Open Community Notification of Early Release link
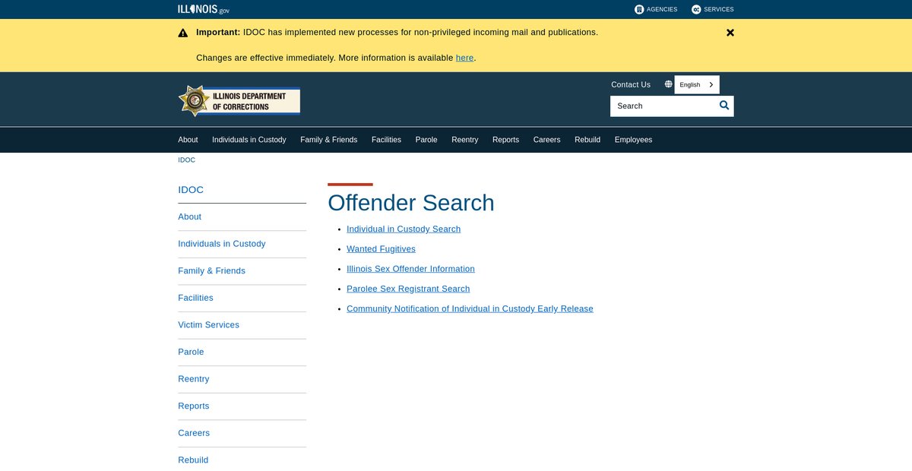Viewport: 912px width, 471px height. click(x=470, y=309)
